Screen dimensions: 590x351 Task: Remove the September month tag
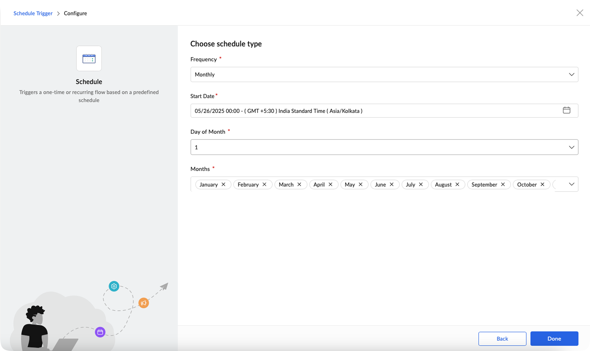click(x=503, y=185)
